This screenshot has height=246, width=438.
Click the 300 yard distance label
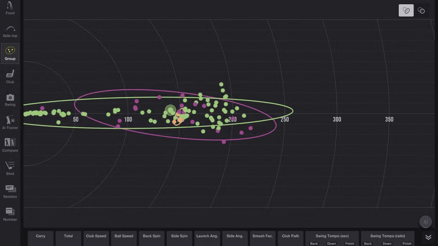[x=337, y=120]
